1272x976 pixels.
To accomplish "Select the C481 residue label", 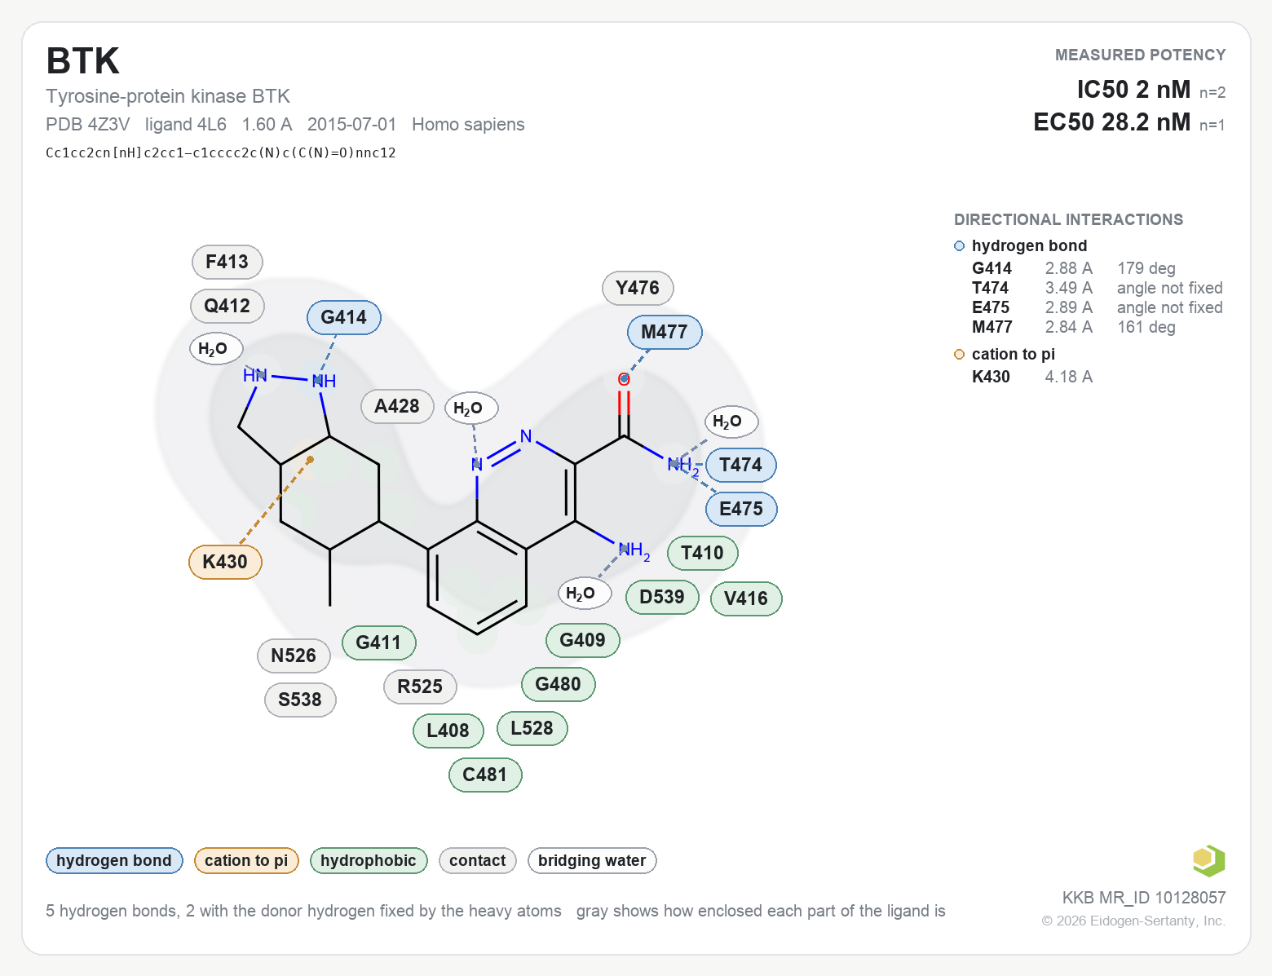I will pyautogui.click(x=485, y=775).
